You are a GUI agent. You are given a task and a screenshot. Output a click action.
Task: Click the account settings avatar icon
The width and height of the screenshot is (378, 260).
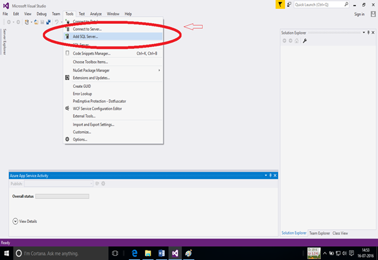click(373, 14)
